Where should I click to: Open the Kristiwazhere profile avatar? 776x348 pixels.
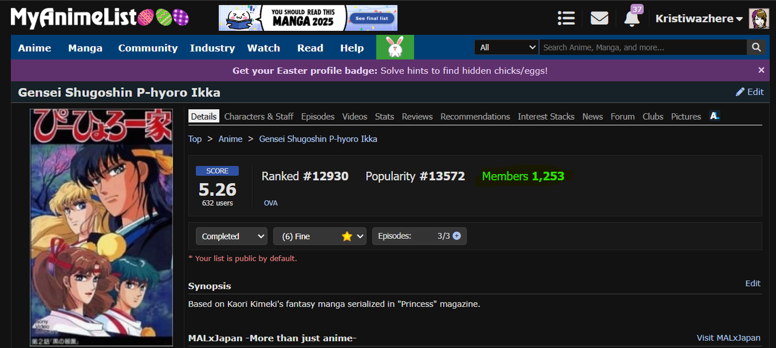[x=759, y=19]
